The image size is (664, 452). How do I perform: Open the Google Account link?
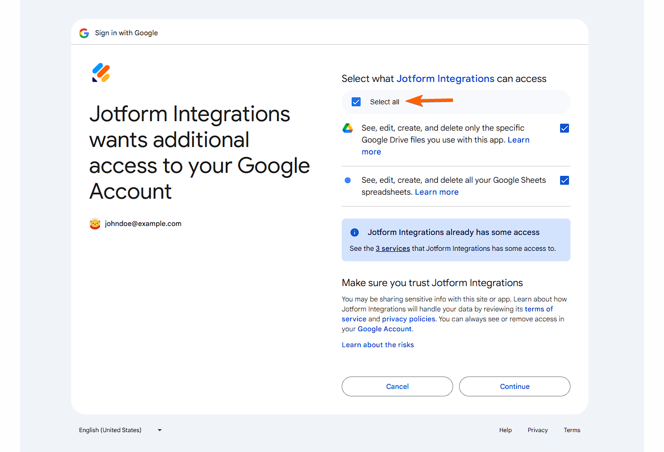[x=384, y=329]
